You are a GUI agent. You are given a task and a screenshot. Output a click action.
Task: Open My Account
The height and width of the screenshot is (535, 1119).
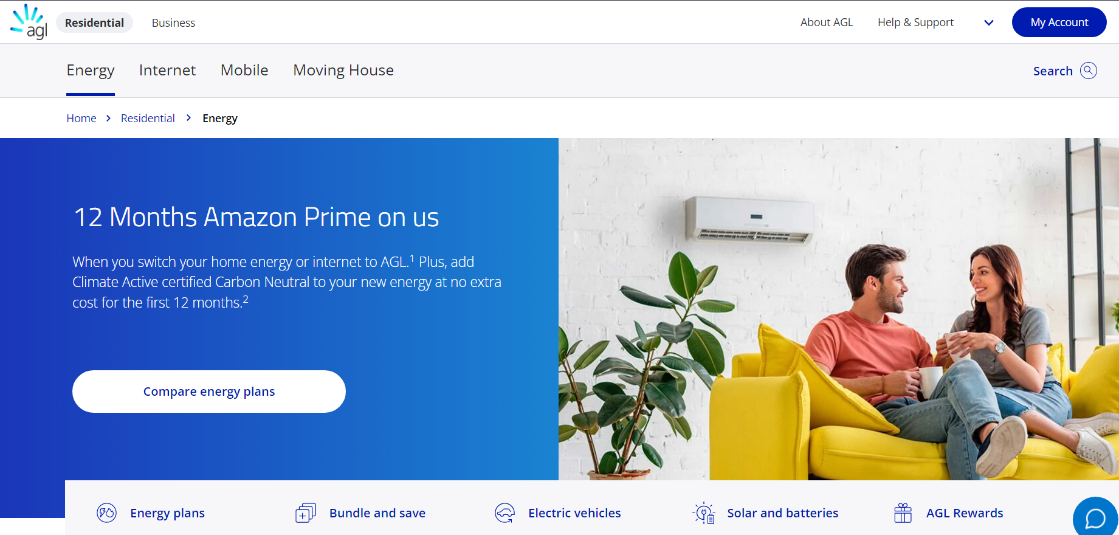coord(1059,22)
